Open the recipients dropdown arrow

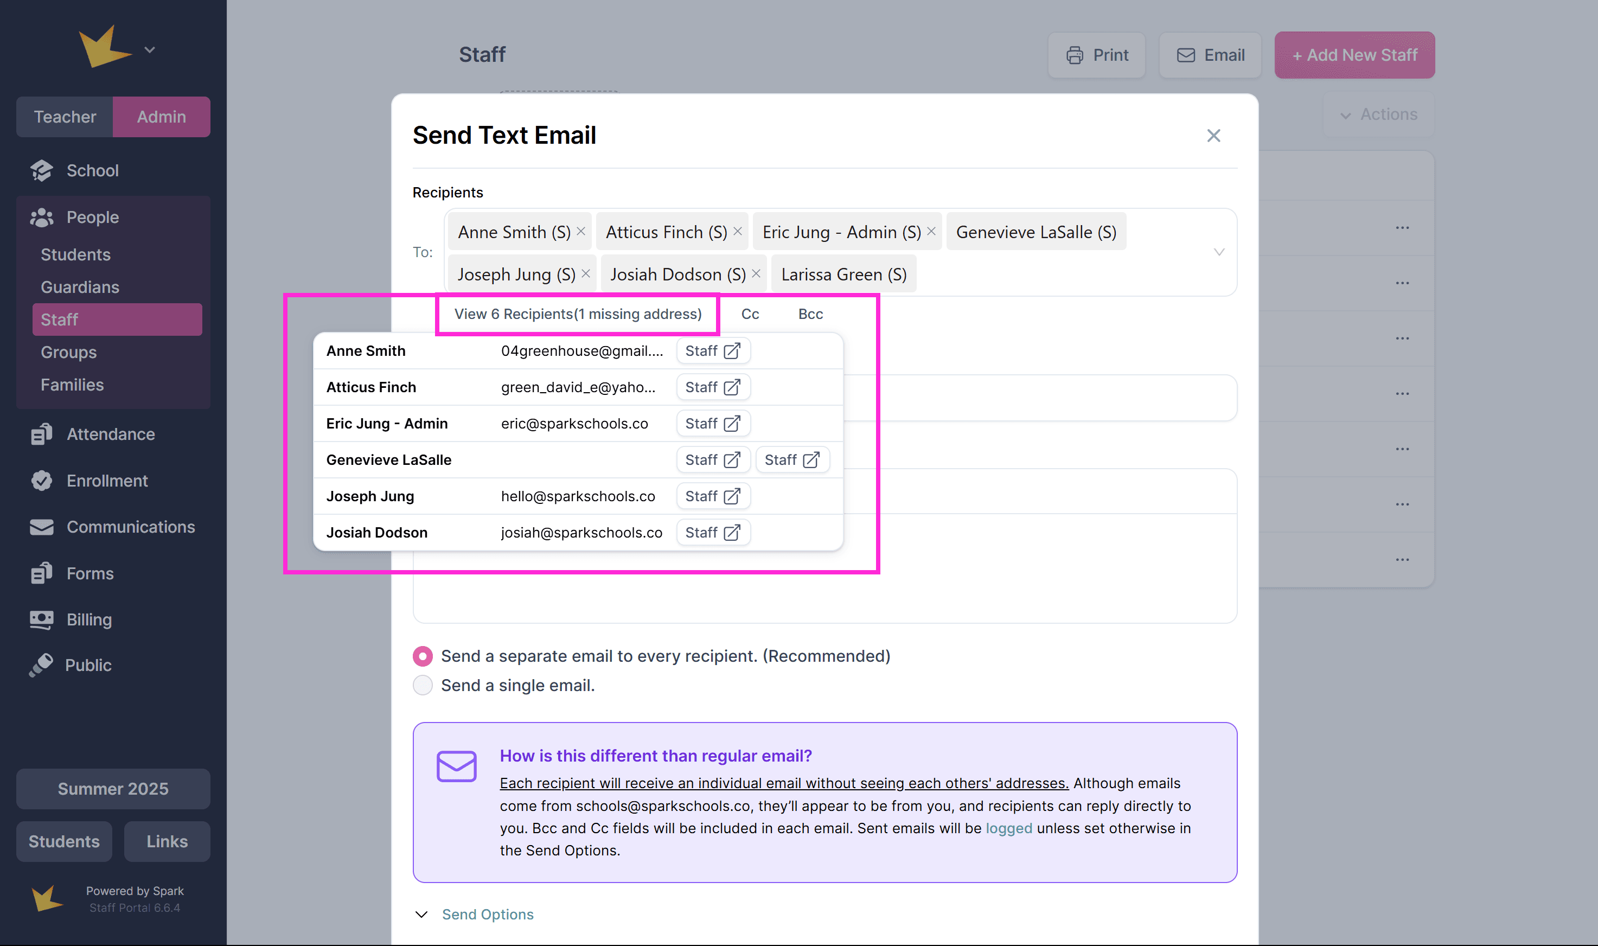1219,252
